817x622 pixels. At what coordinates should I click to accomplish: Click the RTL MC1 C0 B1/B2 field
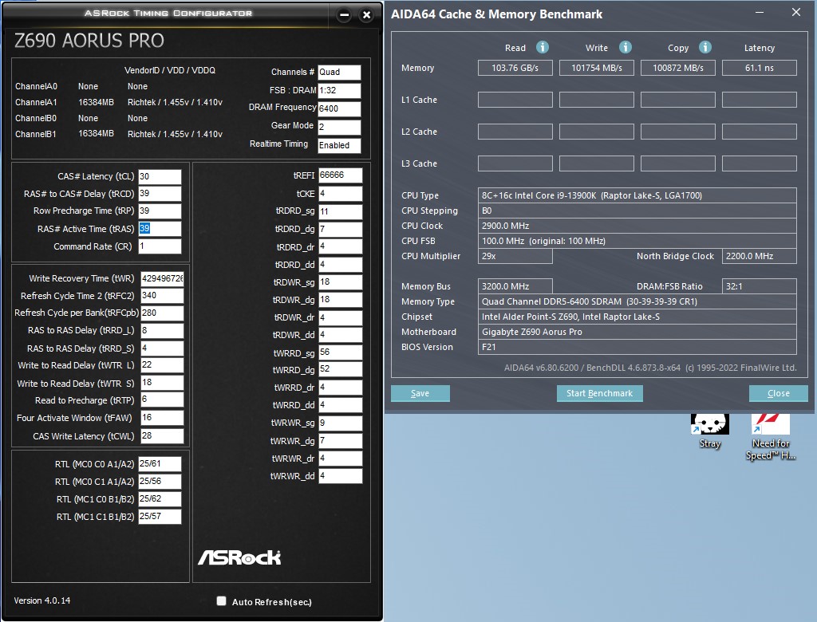point(160,499)
